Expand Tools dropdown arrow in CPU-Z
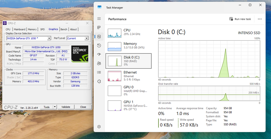Image resolution: width=271 pixels, height=139 pixels. [x=55, y=107]
